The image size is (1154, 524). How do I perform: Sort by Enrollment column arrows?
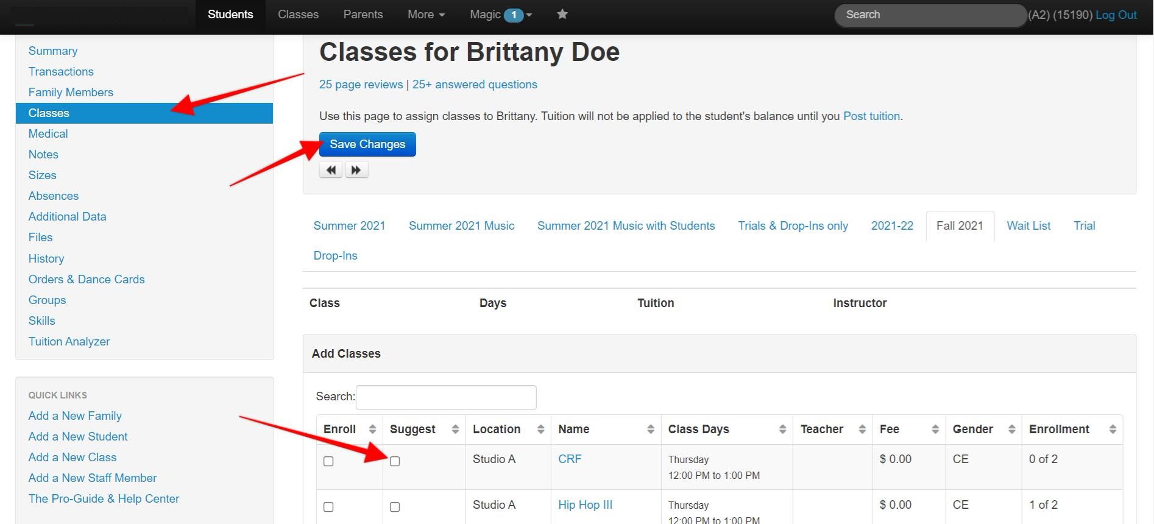pos(1113,430)
